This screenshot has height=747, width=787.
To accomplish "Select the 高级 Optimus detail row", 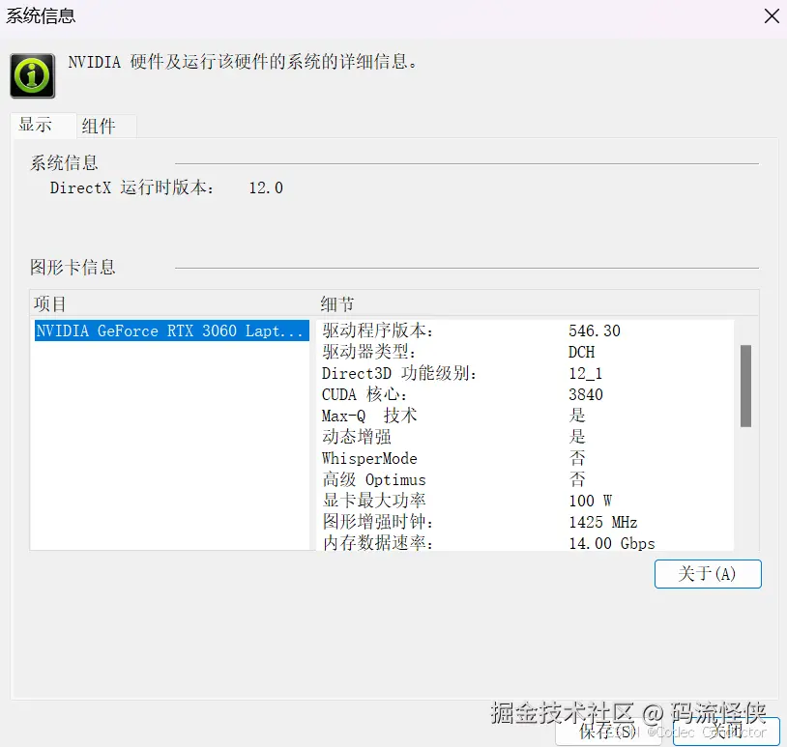I will pos(483,479).
